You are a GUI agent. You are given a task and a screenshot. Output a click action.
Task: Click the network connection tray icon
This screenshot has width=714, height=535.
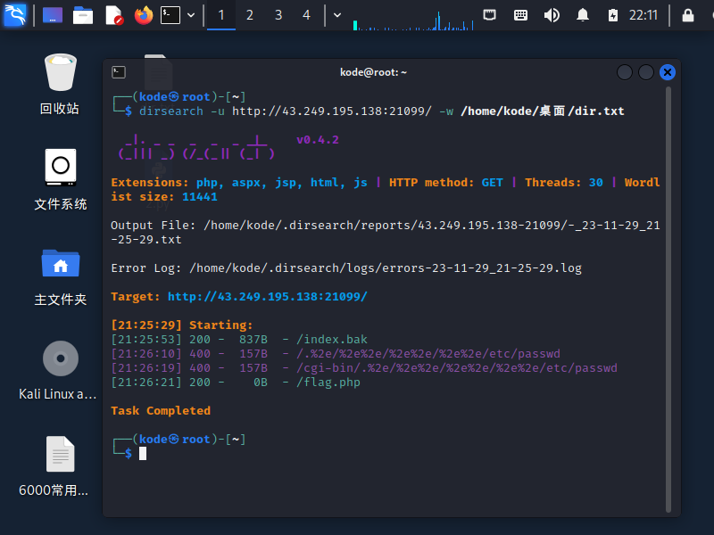coord(490,15)
